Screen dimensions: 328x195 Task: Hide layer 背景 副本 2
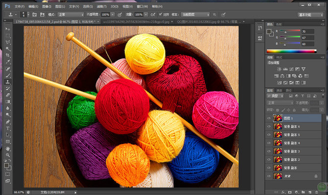pos(269,160)
